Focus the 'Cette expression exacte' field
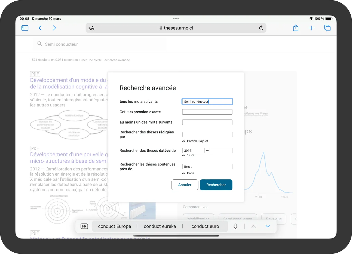 tap(207, 112)
